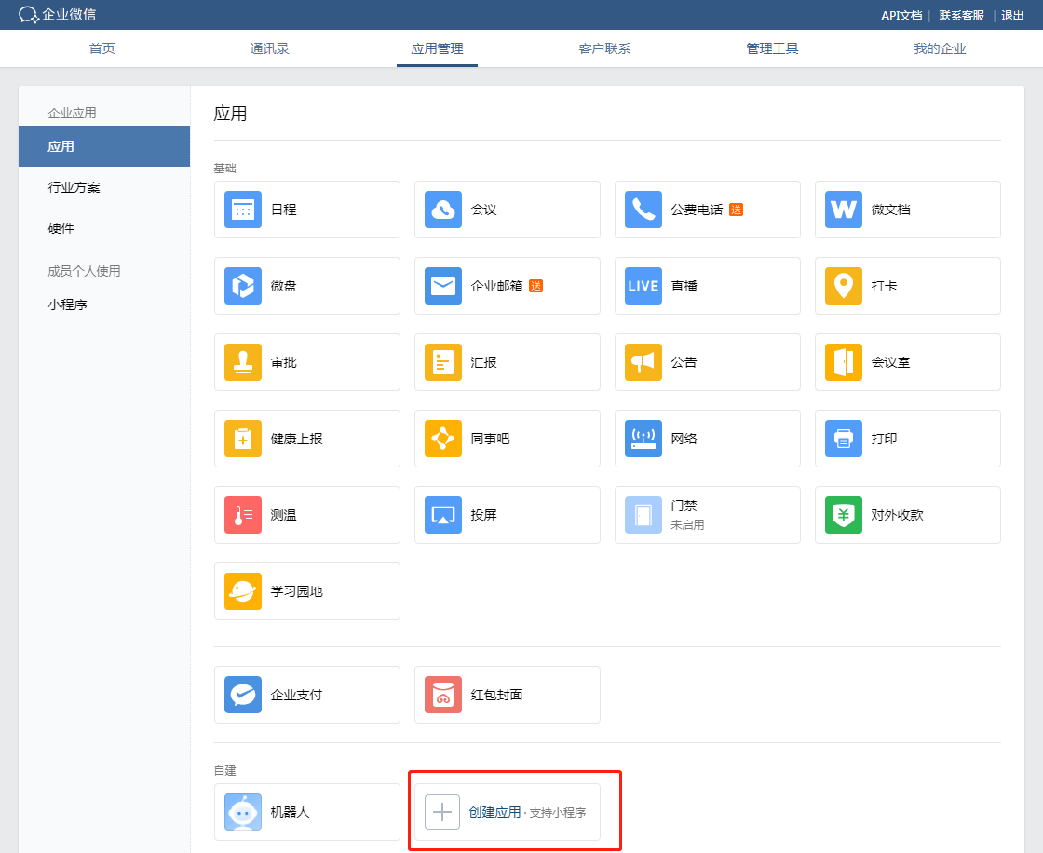Open the 微文档 app
Viewport: 1043px width, 853px height.
tap(908, 210)
